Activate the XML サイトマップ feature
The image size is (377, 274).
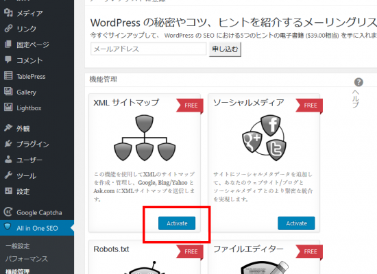point(177,223)
